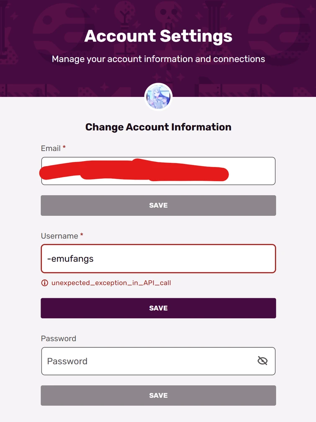The height and width of the screenshot is (422, 316).
Task: Click the profile avatar image
Action: (158, 96)
